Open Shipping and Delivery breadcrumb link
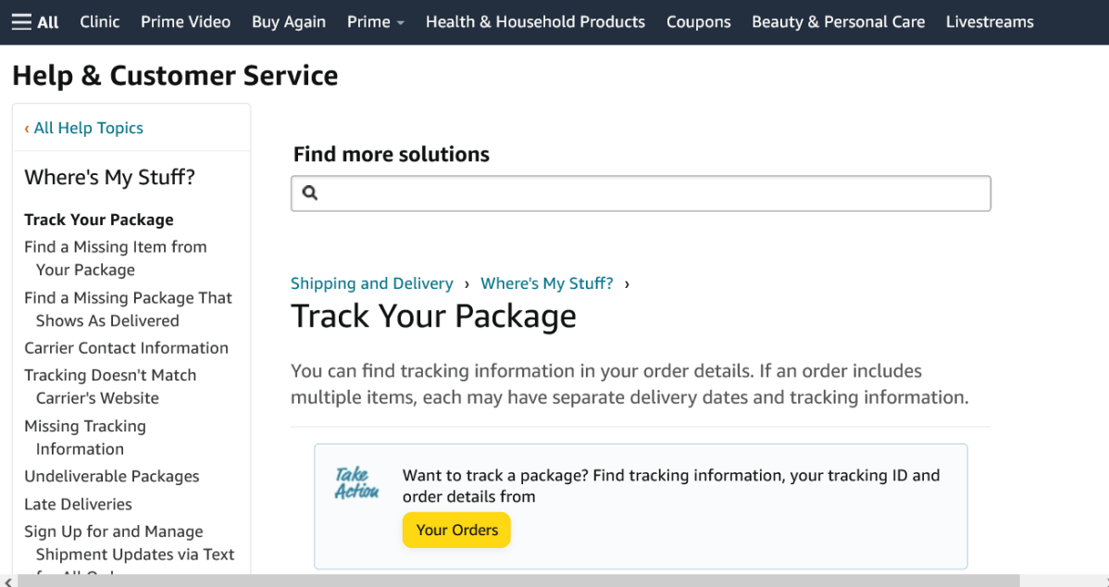The width and height of the screenshot is (1109, 587). (372, 283)
